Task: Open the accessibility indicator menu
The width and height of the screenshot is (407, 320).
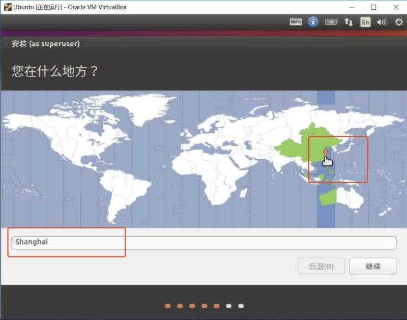Action: click(312, 22)
